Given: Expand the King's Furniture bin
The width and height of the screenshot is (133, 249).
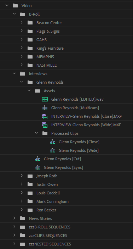Looking at the screenshot, I should [x=22, y=48].
